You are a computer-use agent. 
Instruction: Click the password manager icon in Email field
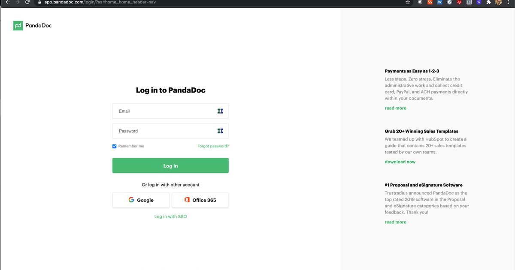(x=220, y=111)
